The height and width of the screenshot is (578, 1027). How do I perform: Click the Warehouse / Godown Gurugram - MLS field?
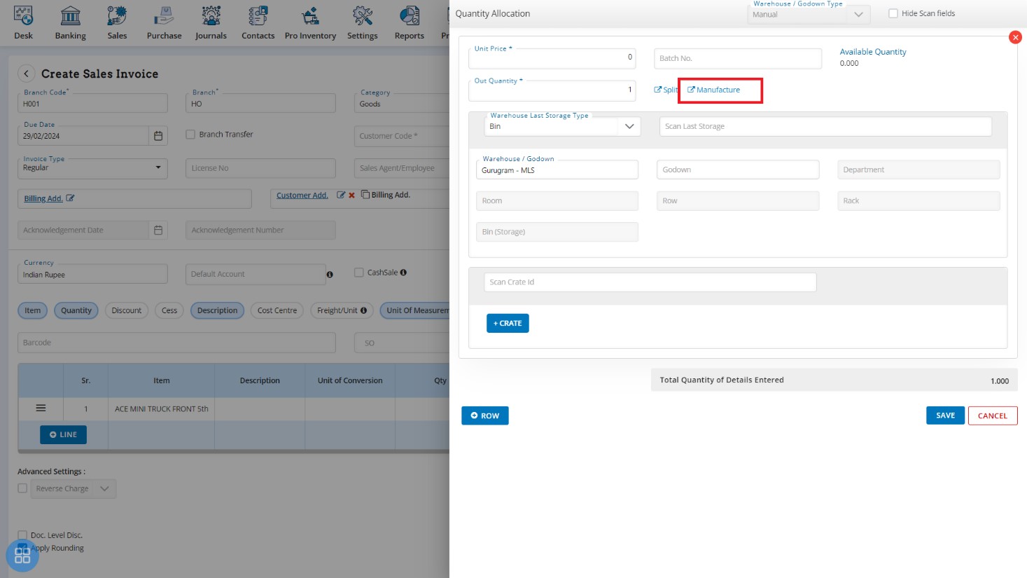(x=557, y=170)
